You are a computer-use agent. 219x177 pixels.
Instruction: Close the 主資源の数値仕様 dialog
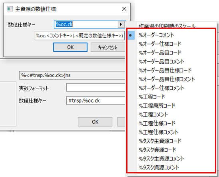coord(124,9)
